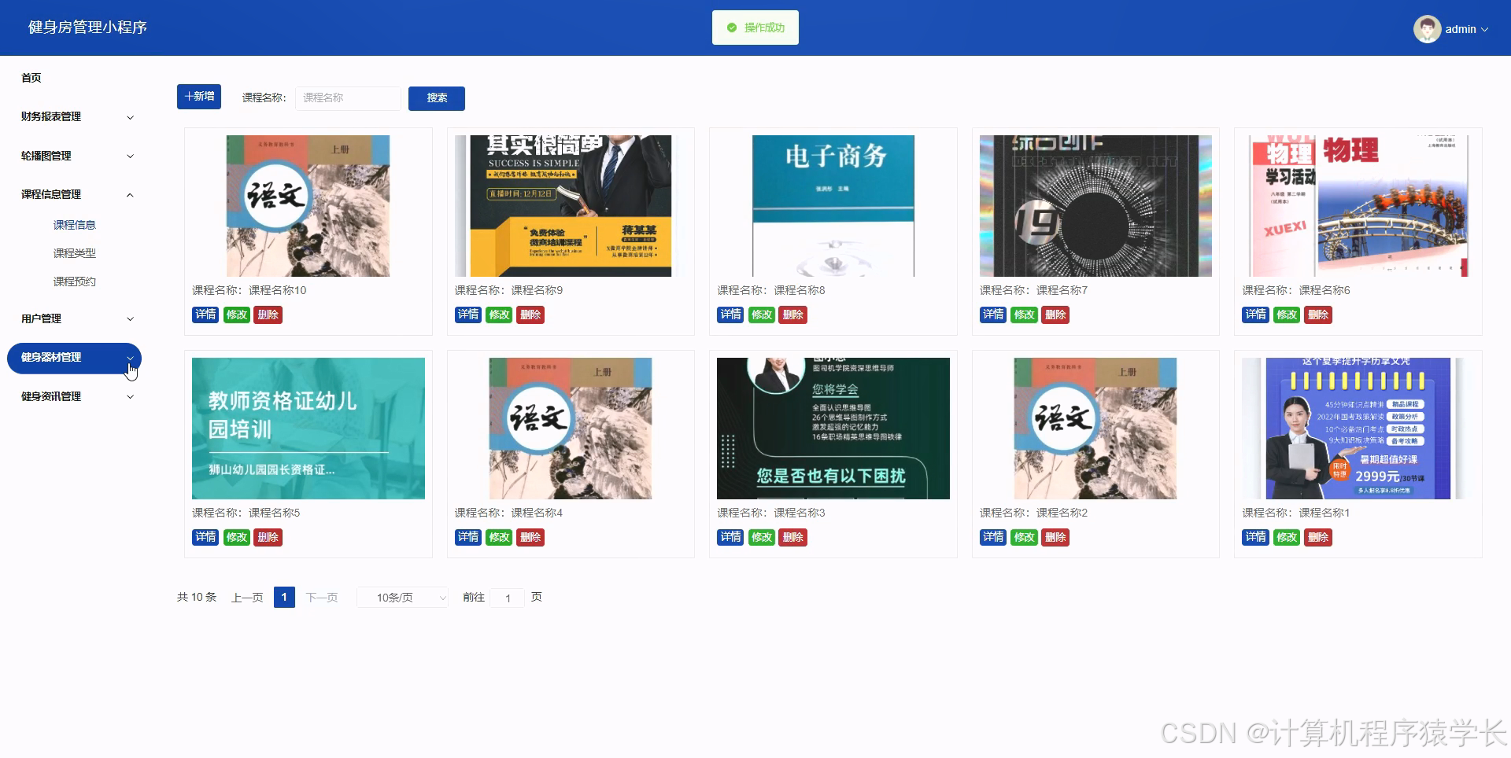This screenshot has width=1511, height=758.
Task: Open 课程类型 from the sidebar
Action: coord(74,252)
